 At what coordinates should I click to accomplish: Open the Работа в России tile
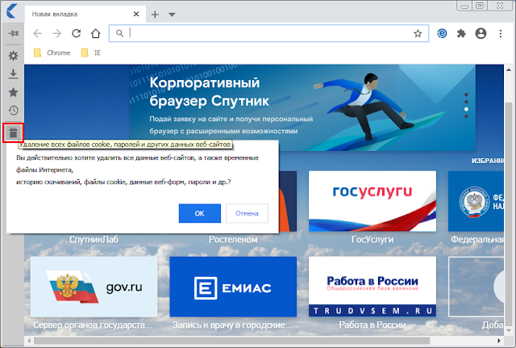coord(372,287)
